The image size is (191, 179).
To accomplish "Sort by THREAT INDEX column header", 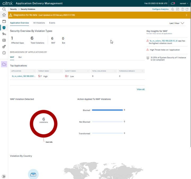I will (50, 71).
